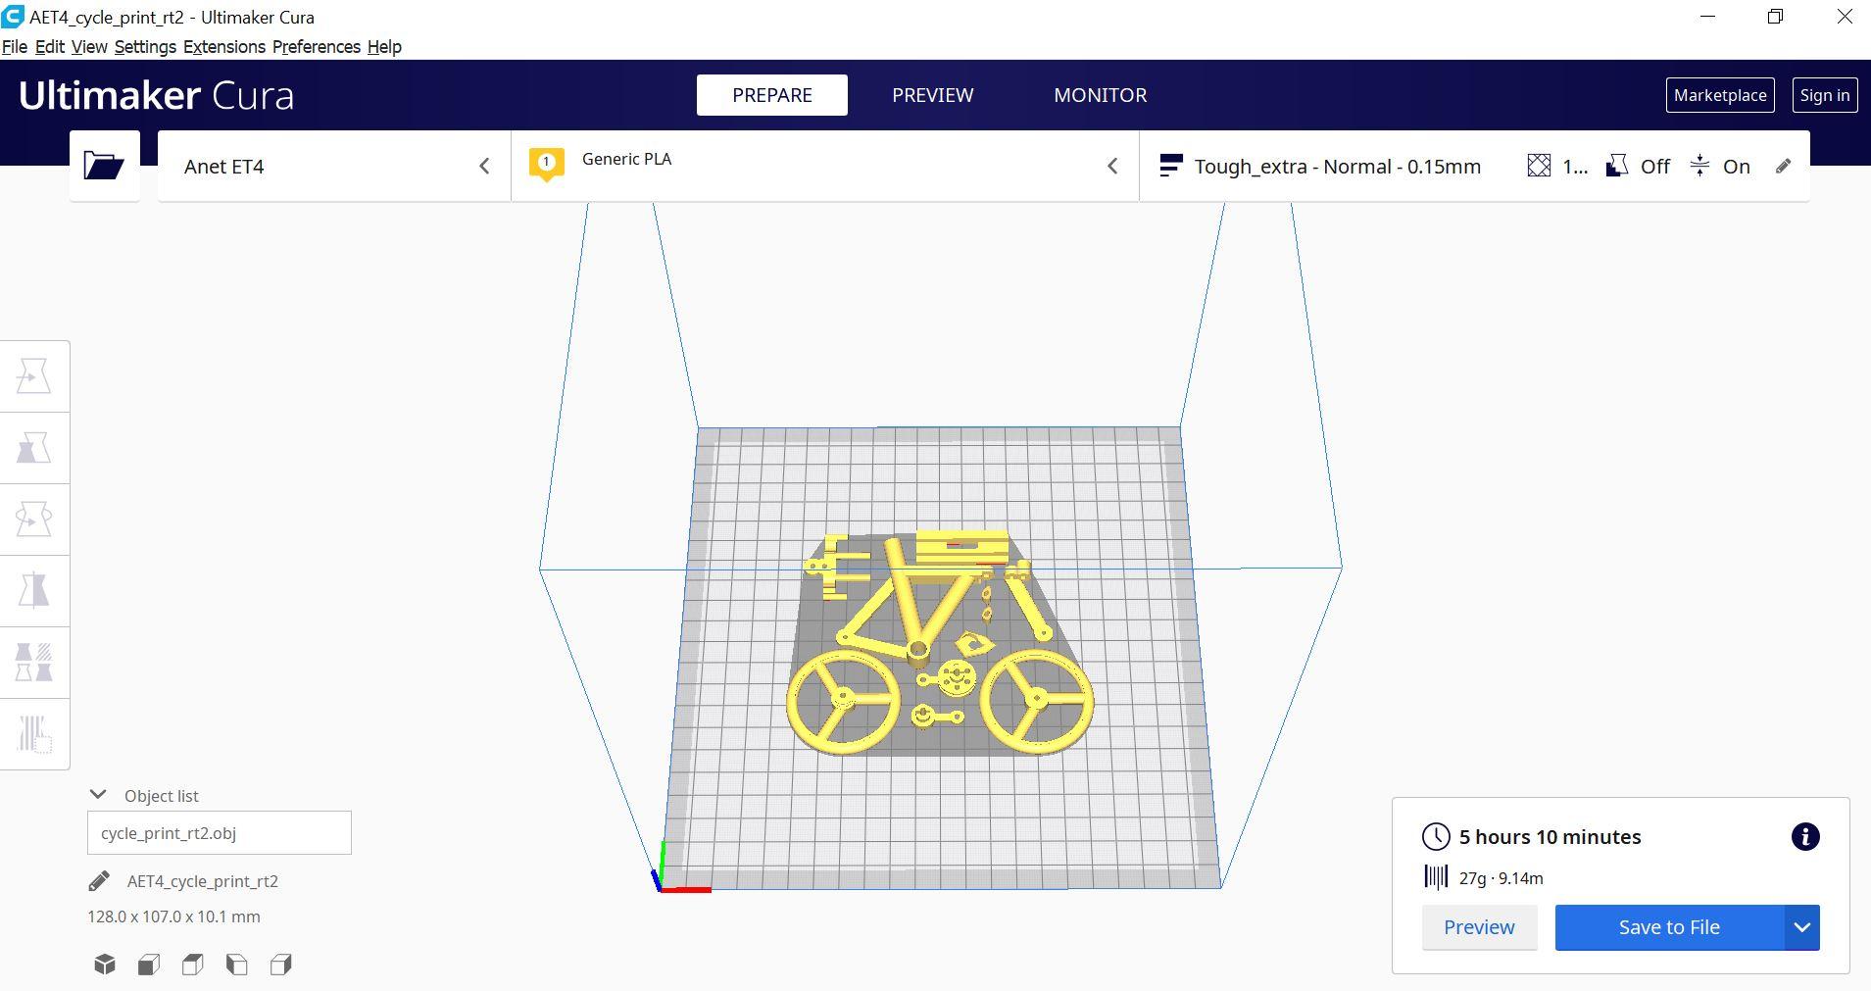Open the View menu

[89, 47]
